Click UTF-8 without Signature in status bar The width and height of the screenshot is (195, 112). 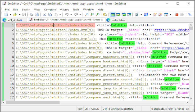(x=118, y=109)
